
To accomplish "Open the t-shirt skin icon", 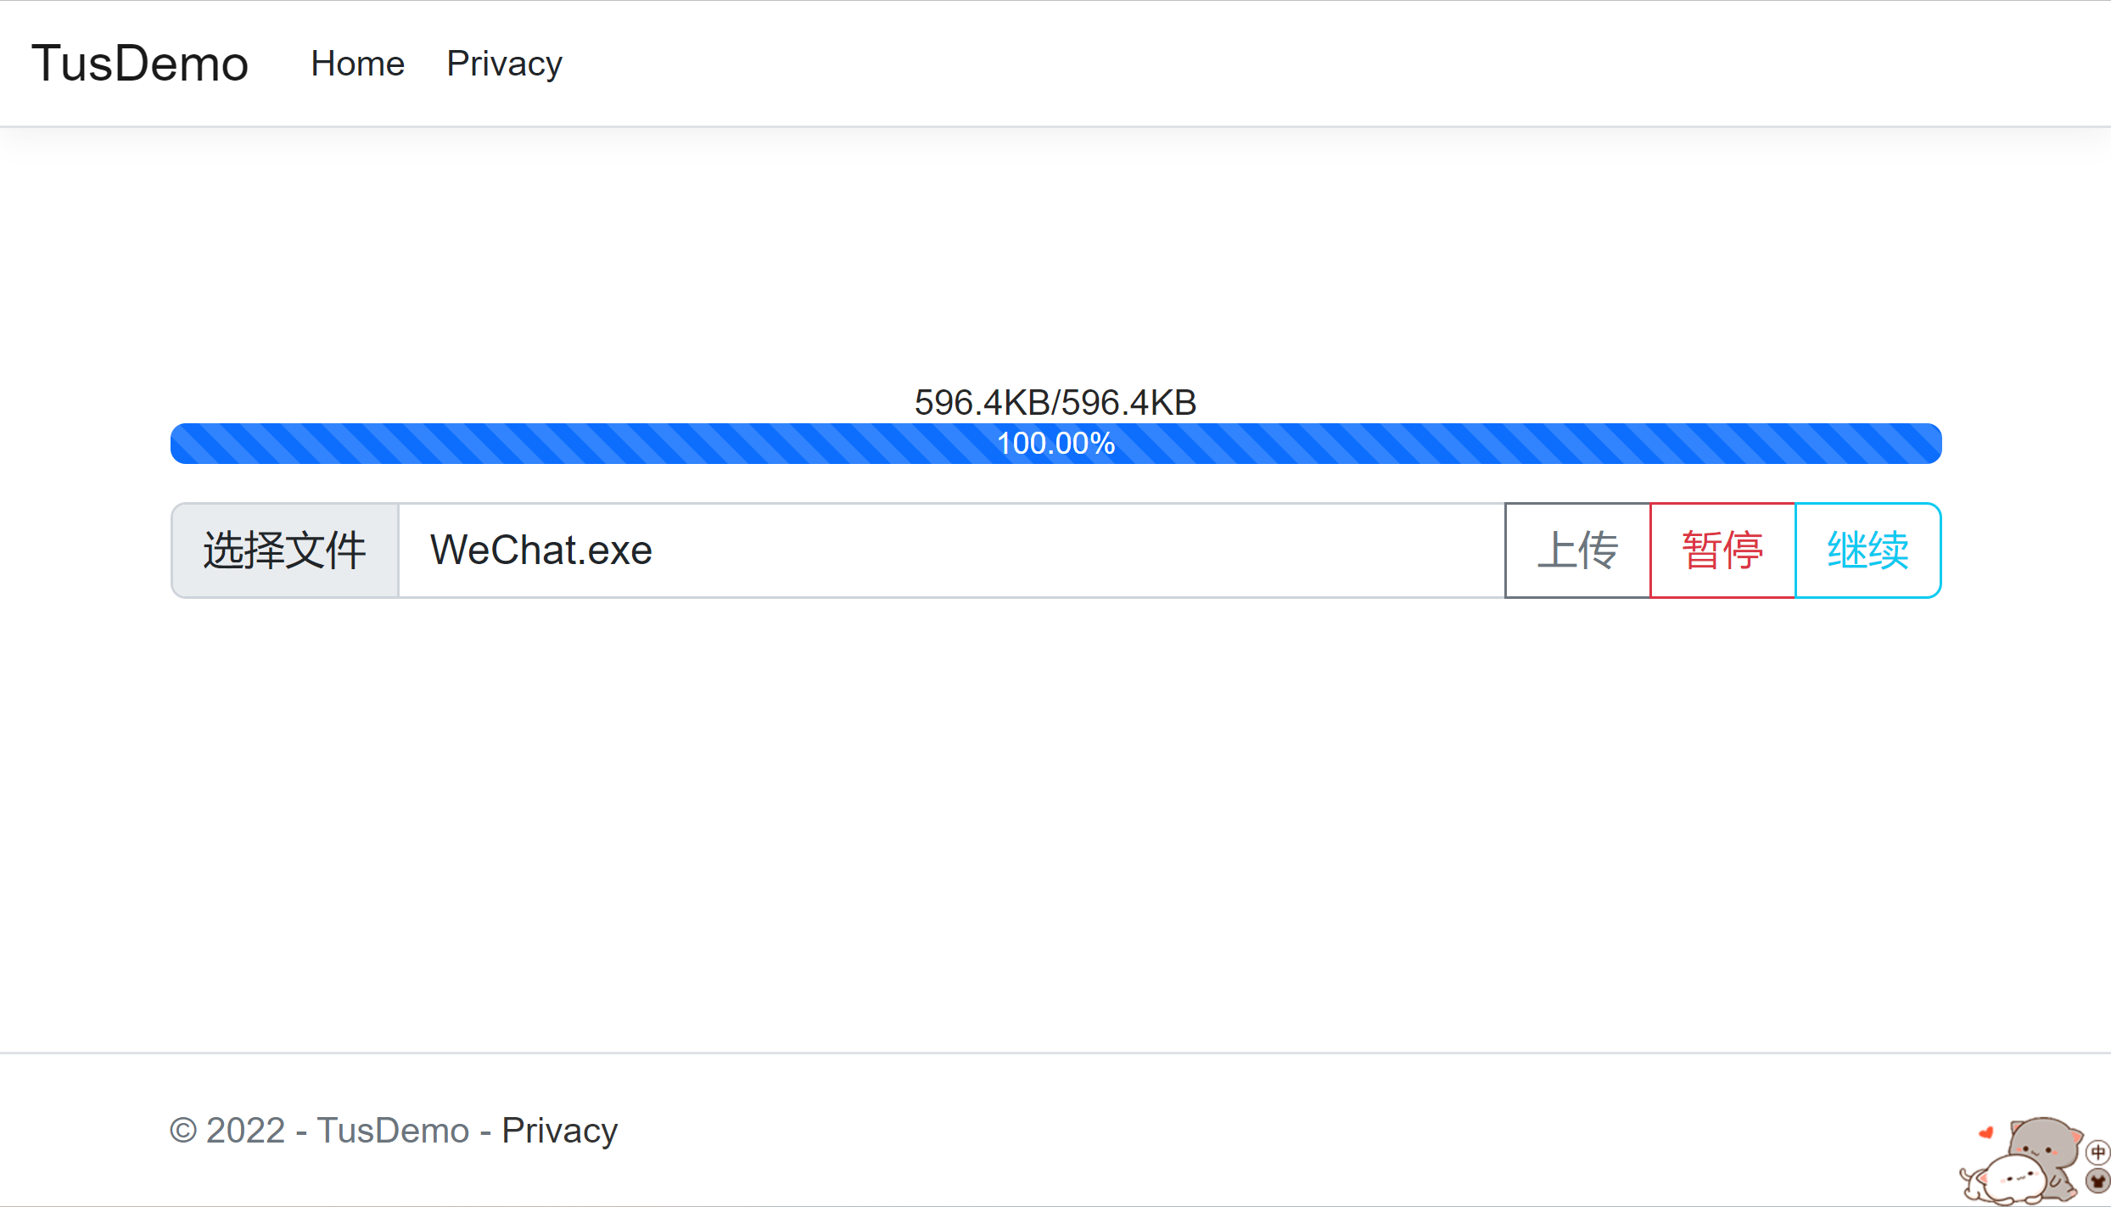I will coord(2097,1180).
